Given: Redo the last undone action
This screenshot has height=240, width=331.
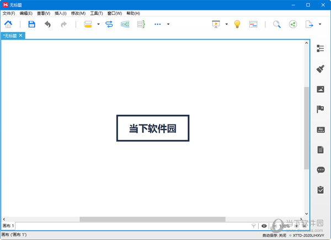Looking at the screenshot, I should (63, 24).
